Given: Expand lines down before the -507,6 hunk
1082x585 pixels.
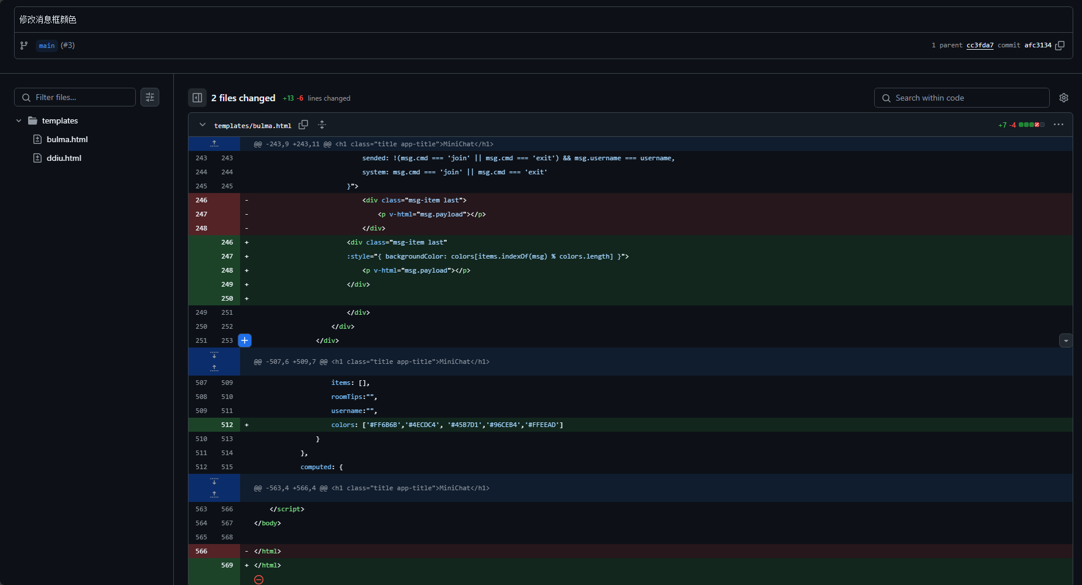Looking at the screenshot, I should (x=214, y=355).
